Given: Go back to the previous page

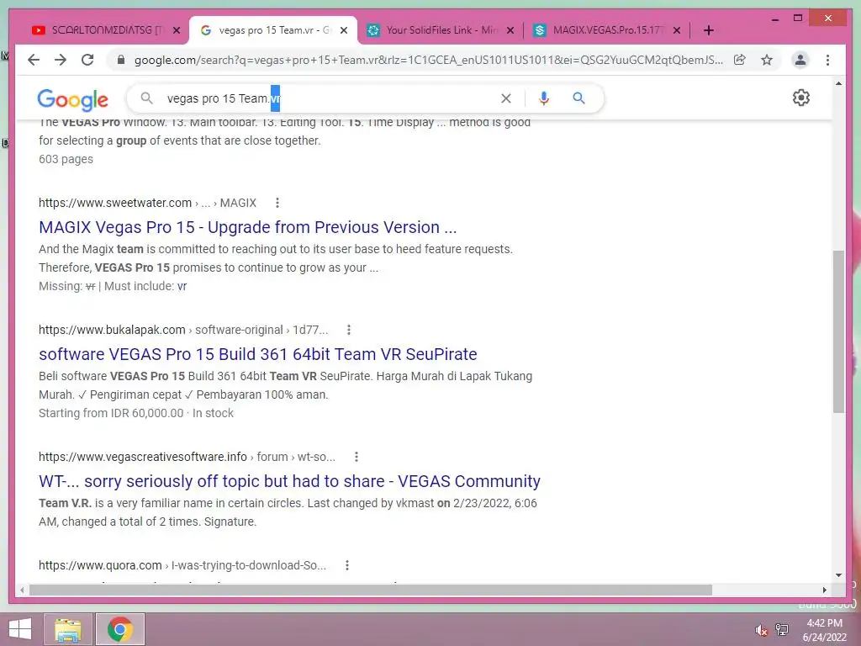Looking at the screenshot, I should click(x=34, y=60).
